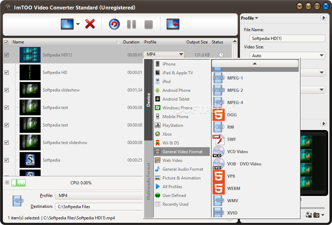Start conversion with the blue Convert icon
Image resolution: width=332 pixels, height=225 pixels.
point(114,24)
